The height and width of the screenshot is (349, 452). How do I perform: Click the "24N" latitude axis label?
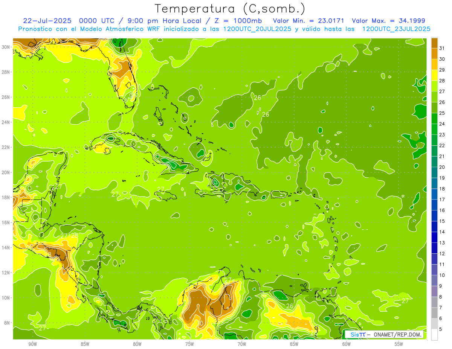click(6, 122)
